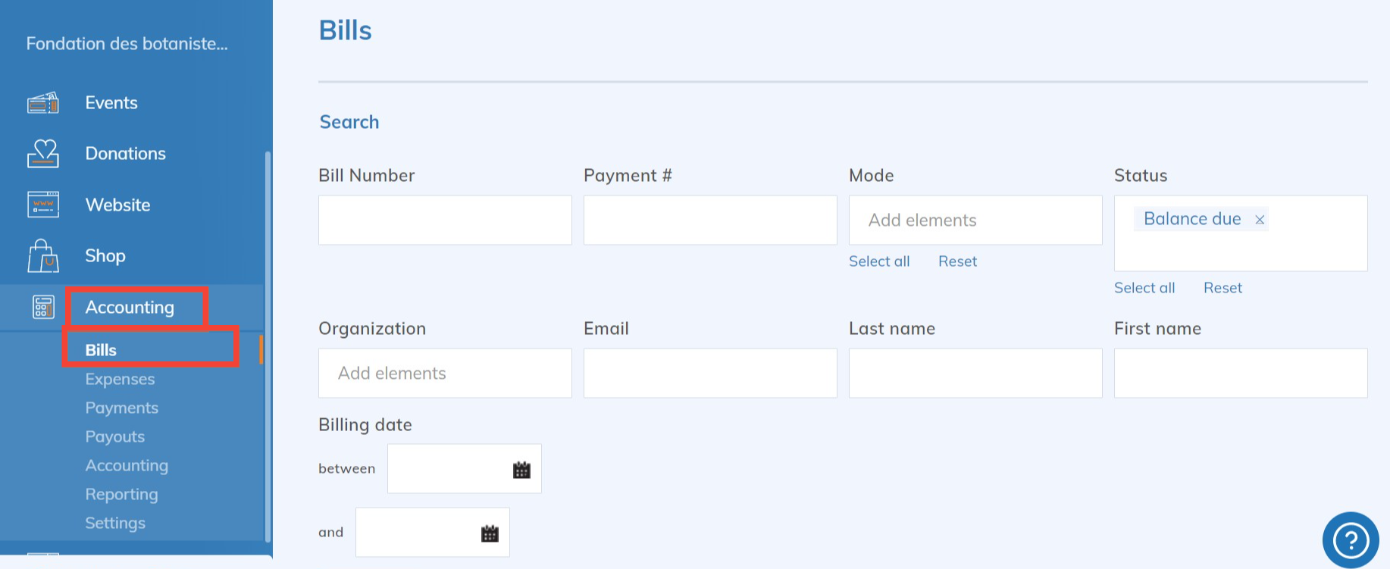Click into the Email search field

[x=709, y=374]
